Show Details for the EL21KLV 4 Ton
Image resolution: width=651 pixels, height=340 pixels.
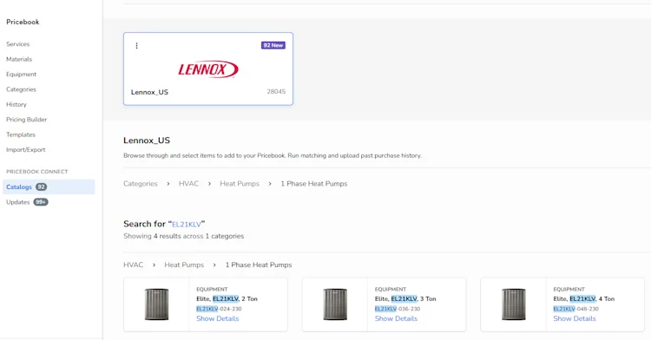click(x=575, y=318)
